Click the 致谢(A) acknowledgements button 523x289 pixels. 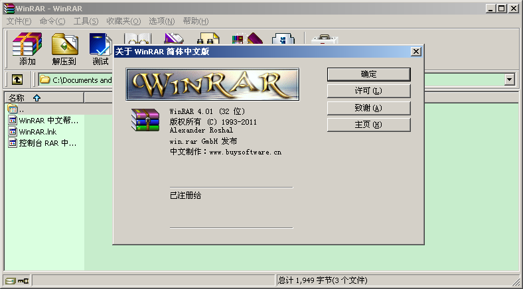(x=368, y=108)
